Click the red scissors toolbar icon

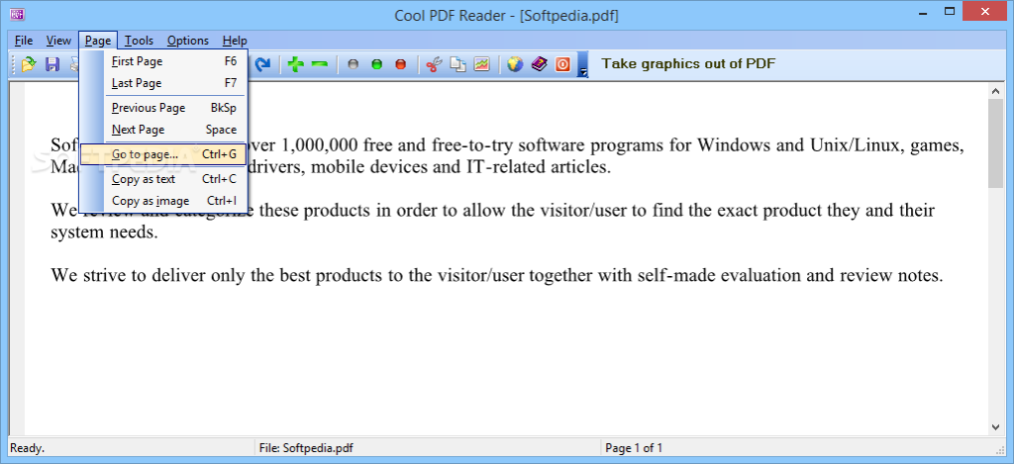(434, 64)
